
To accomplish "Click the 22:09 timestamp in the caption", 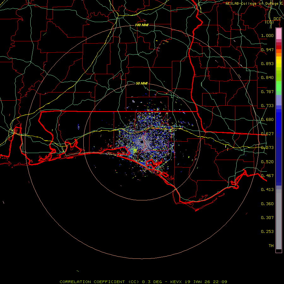I will (x=220, y=282).
